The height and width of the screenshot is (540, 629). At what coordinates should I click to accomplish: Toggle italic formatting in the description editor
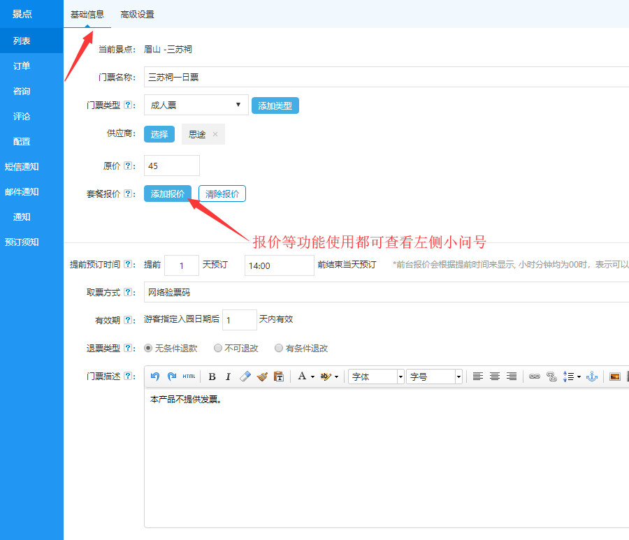click(x=228, y=377)
